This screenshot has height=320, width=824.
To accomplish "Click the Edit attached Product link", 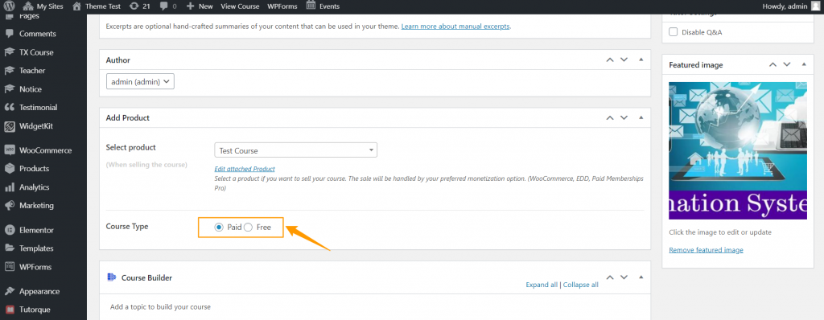I will [245, 169].
